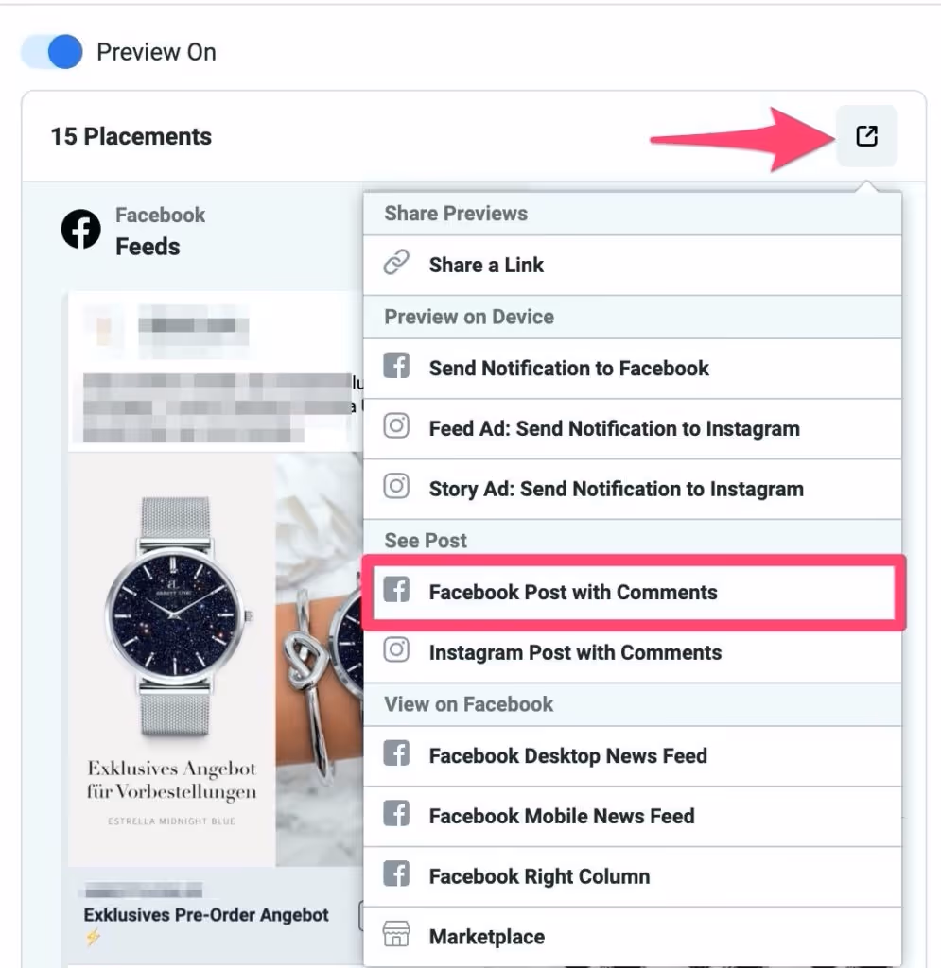The height and width of the screenshot is (968, 941).
Task: Open the share previews popout icon
Action: pos(866,136)
